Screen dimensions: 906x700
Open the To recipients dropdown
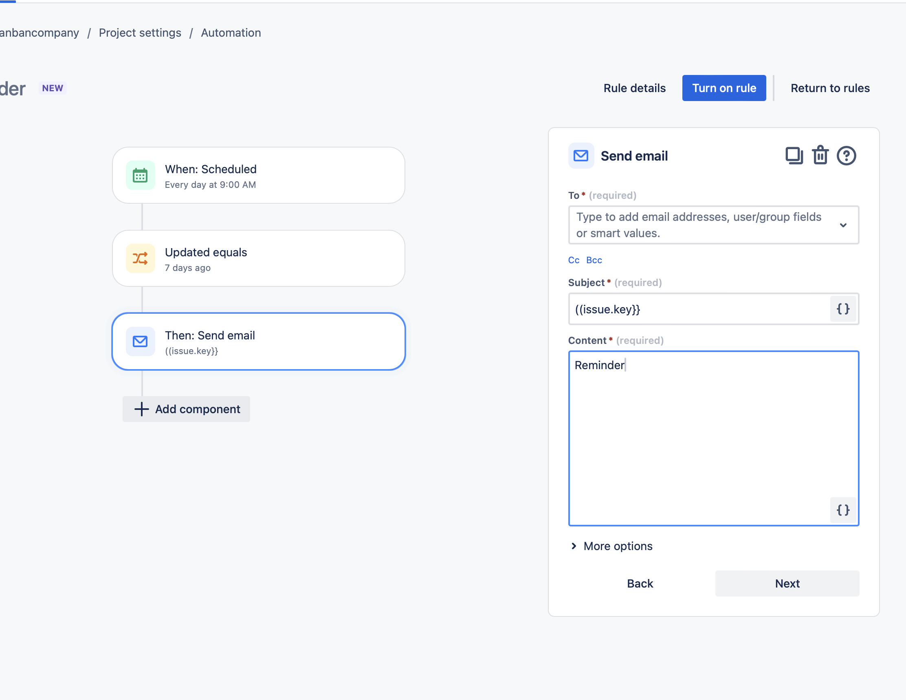pos(843,225)
